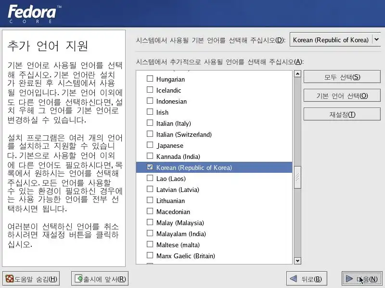Image resolution: width=385 pixels, height=288 pixels.
Task: Tick the Japanese checkbox
Action: pyautogui.click(x=150, y=145)
